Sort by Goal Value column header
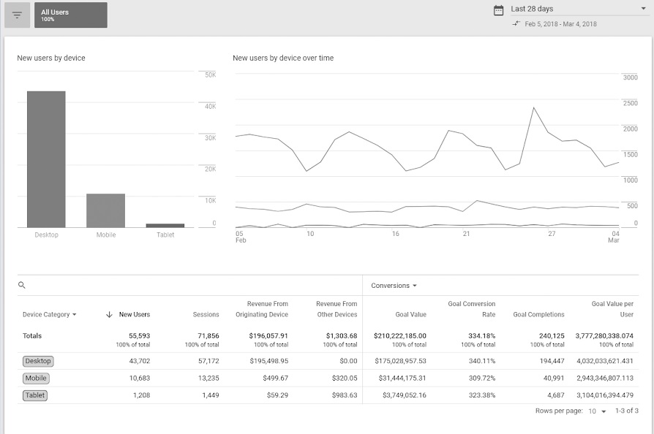 click(x=410, y=314)
